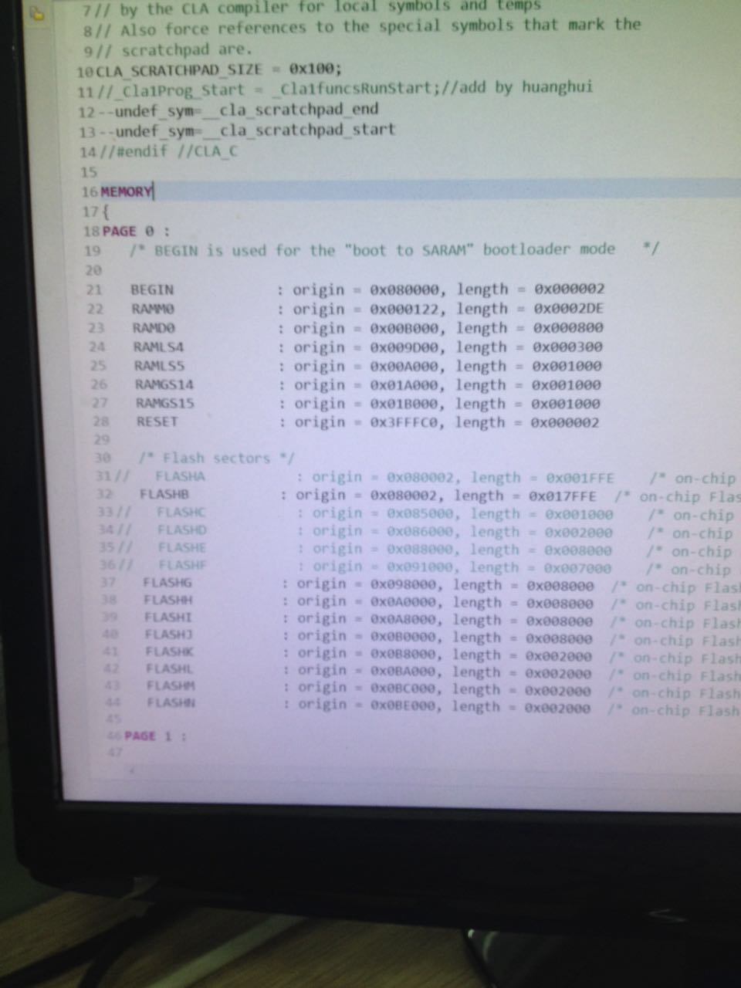Click the RAMGS15 section name
Viewport: 741px width, 988px height.
pyautogui.click(x=165, y=402)
